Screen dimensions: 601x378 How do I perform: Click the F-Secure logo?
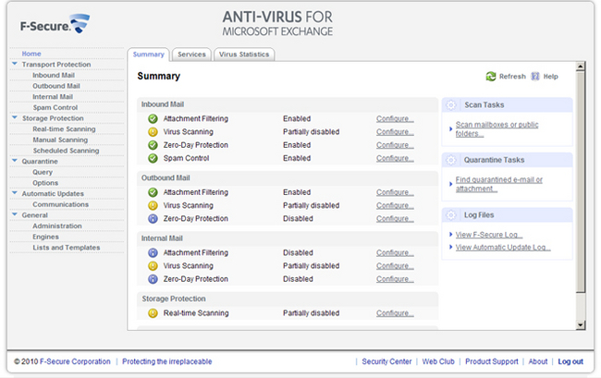pyautogui.click(x=55, y=24)
